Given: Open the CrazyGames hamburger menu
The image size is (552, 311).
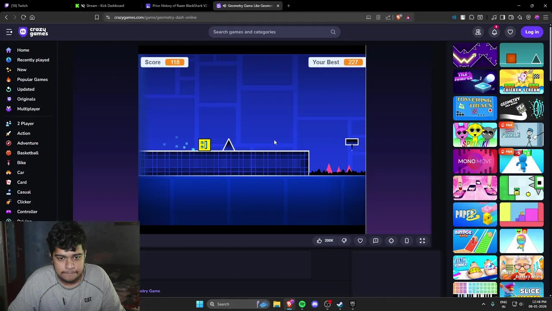Looking at the screenshot, I should click(9, 32).
